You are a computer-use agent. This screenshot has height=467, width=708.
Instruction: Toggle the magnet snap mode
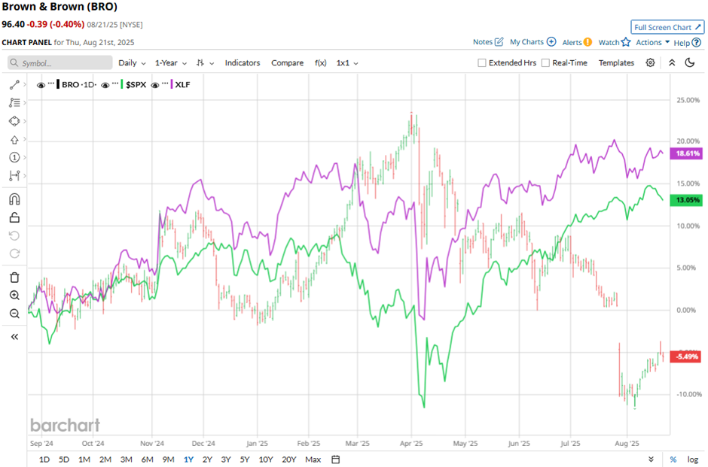(14, 199)
